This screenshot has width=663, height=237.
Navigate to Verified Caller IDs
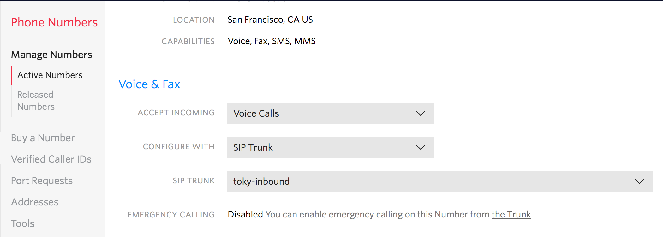[51, 159]
